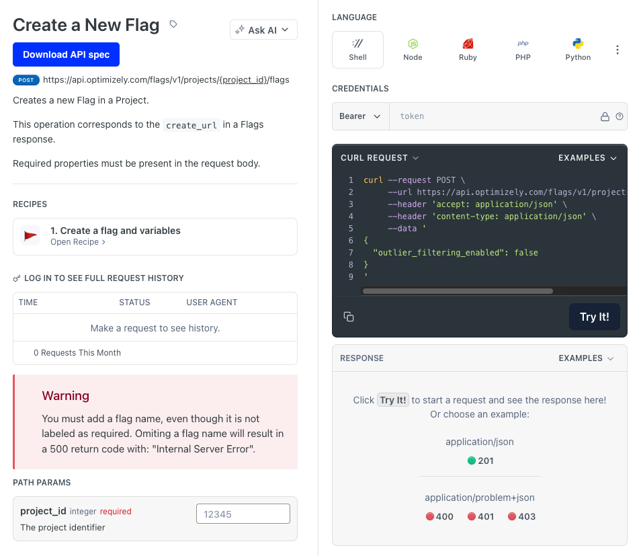Viewport: 639px width, 556px height.
Task: Copy the cURL request with copy icon
Action: [x=349, y=317]
